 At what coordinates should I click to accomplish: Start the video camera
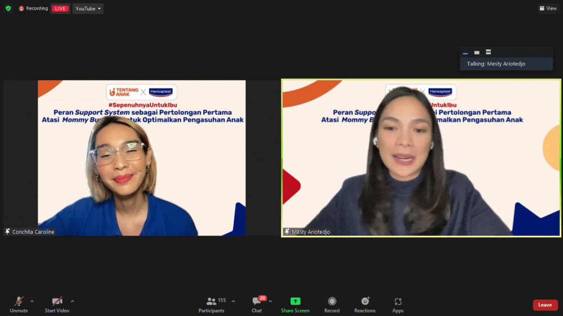(57, 305)
